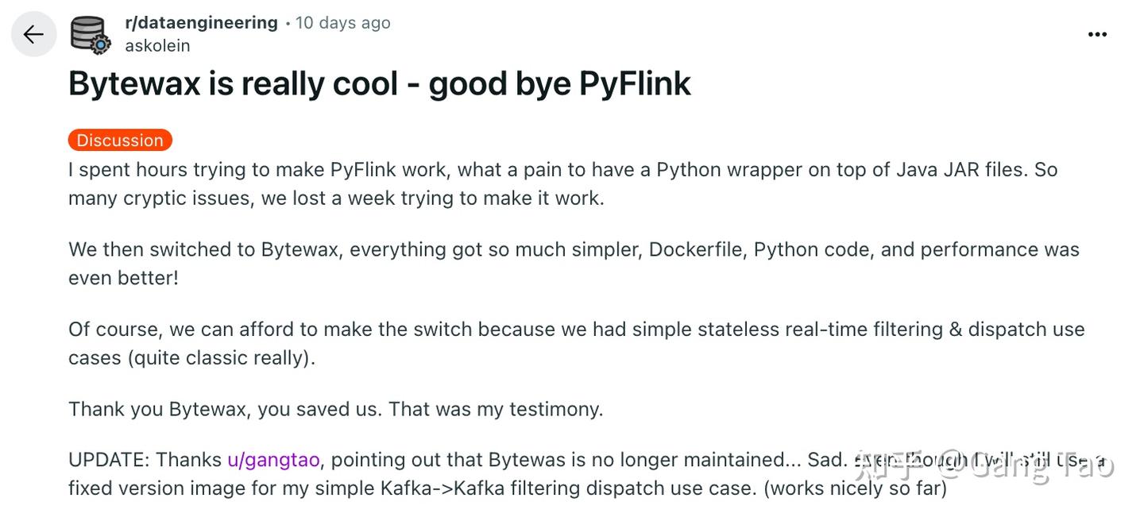Filter by the Discussion flair tag
Screen dimensions: 1144x517
(120, 141)
